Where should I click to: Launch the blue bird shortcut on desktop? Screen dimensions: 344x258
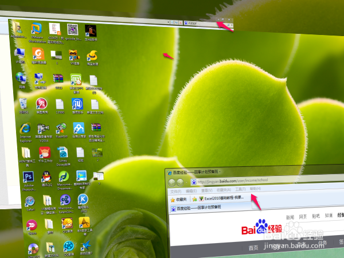(x=86, y=247)
